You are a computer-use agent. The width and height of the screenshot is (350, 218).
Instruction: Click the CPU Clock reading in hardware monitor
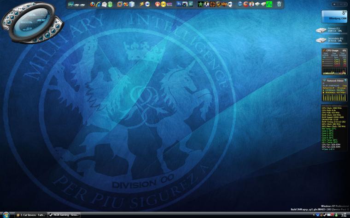332,108
